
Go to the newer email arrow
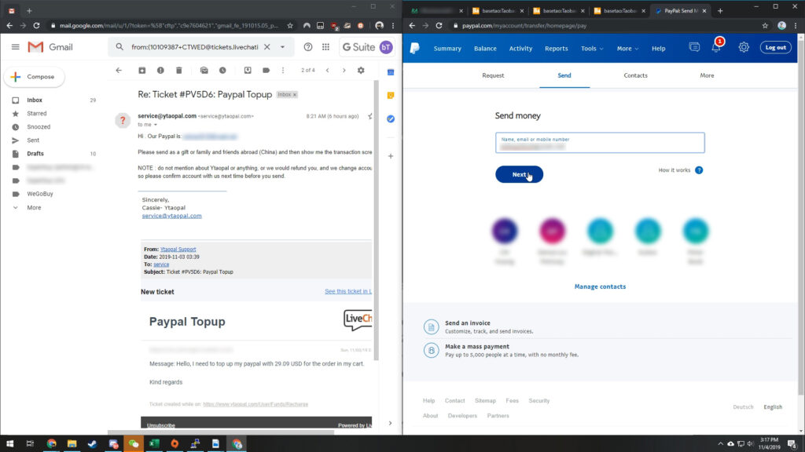pos(328,70)
